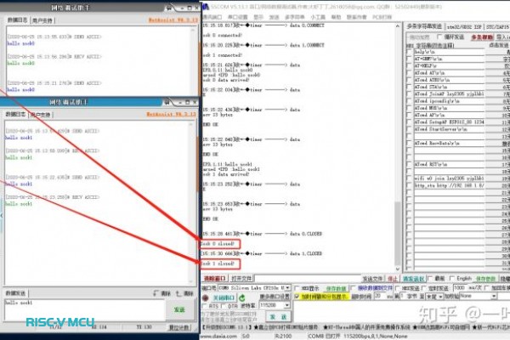
Task: Click the www.daxia.com status bar text
Action: pyautogui.click(x=218, y=336)
